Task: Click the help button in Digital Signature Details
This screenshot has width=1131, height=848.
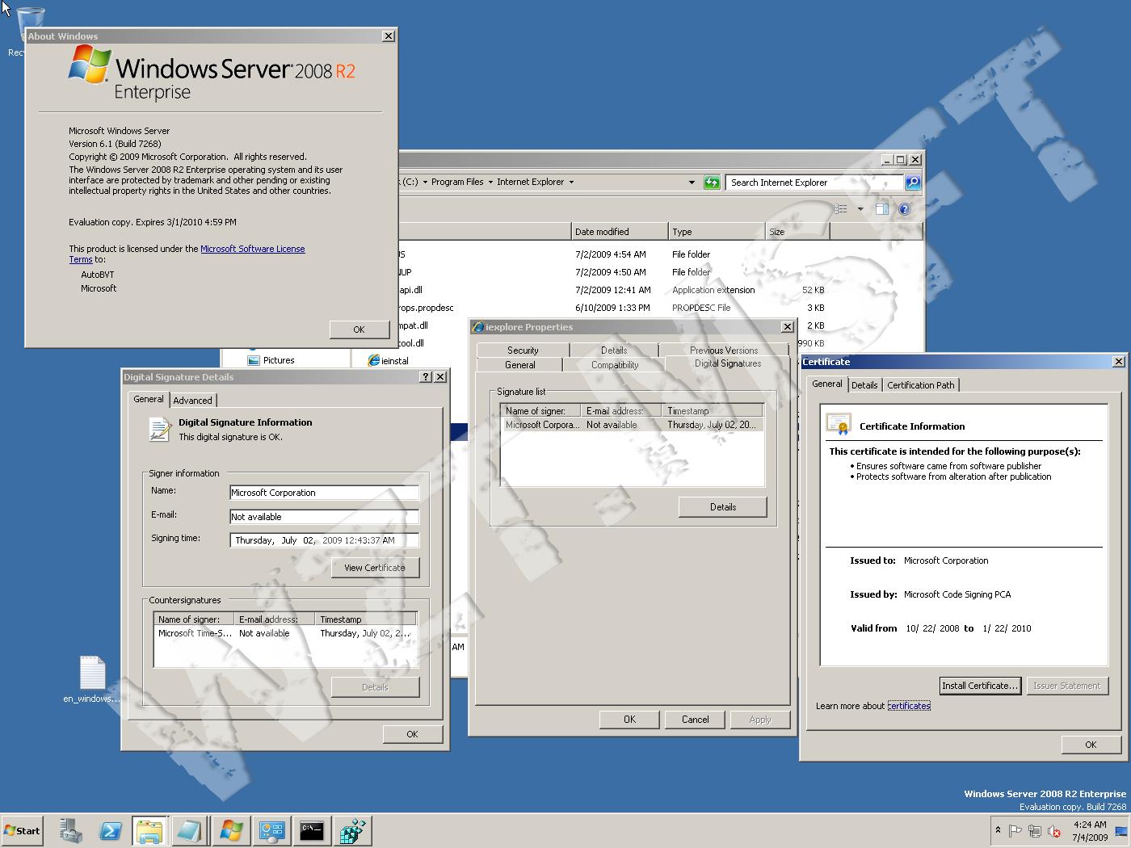Action: (x=427, y=377)
